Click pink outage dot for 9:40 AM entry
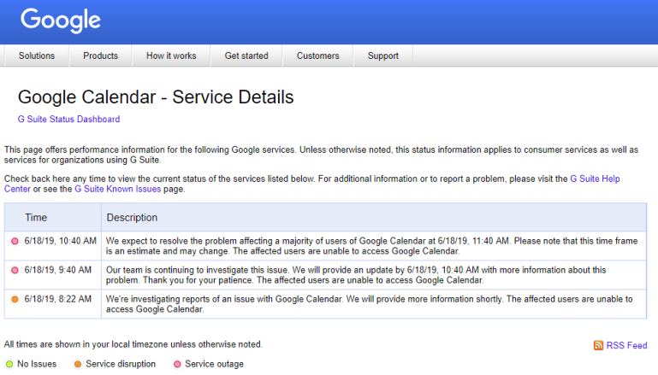658x375 pixels. pyautogui.click(x=15, y=270)
